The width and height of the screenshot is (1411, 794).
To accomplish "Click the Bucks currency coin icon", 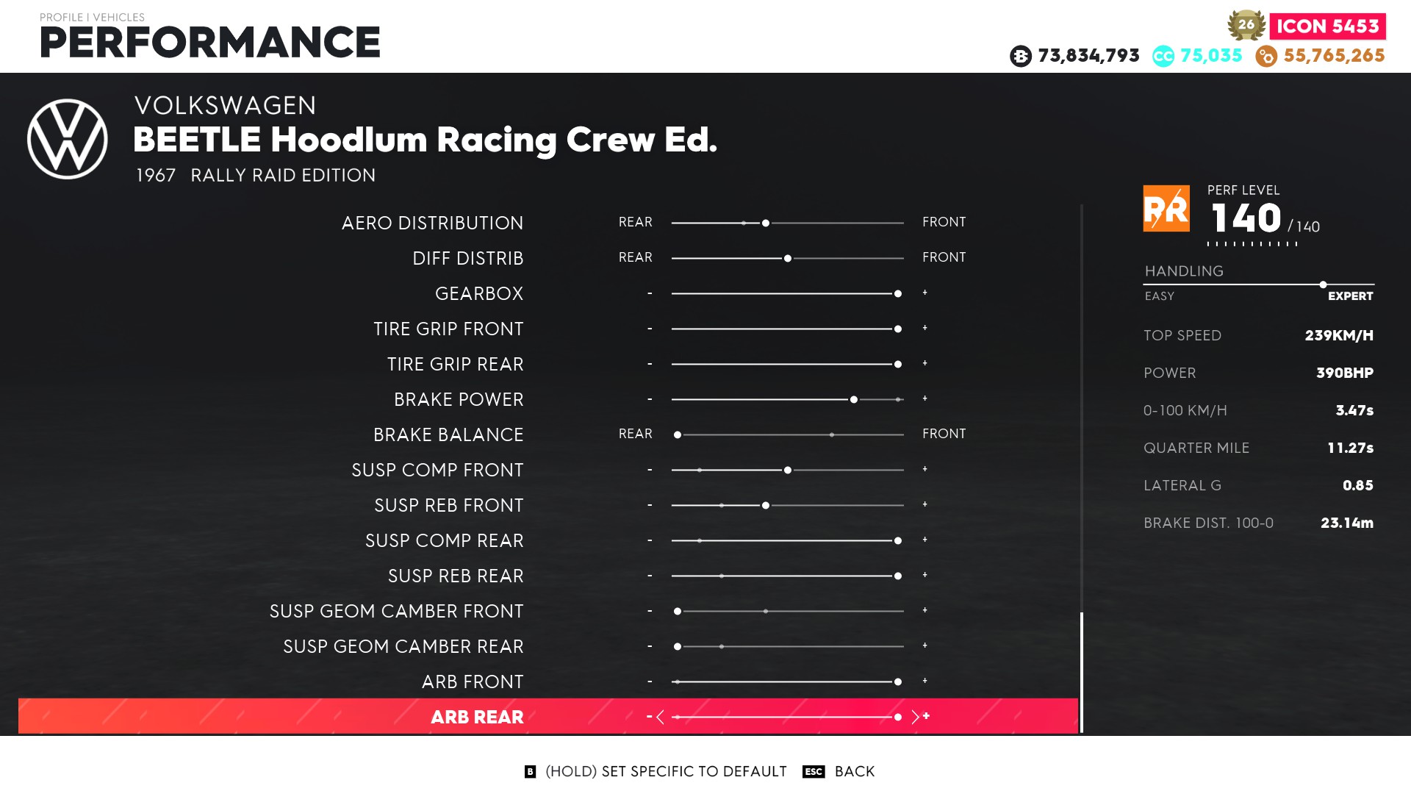I will coord(1021,56).
